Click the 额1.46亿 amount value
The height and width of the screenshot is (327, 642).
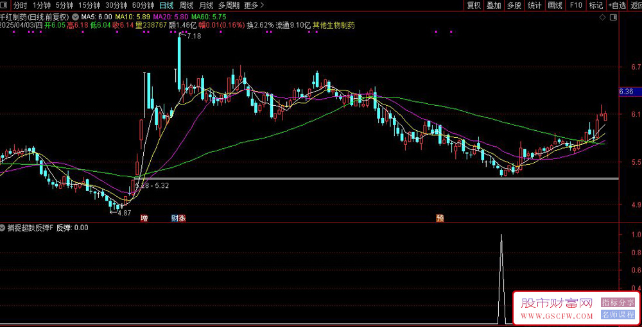[182, 25]
